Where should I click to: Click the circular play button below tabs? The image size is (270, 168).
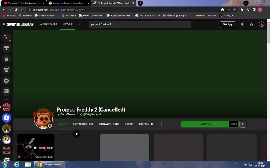click(x=77, y=134)
